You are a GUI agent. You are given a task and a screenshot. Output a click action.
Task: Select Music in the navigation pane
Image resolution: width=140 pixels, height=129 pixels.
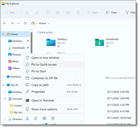[14, 61]
